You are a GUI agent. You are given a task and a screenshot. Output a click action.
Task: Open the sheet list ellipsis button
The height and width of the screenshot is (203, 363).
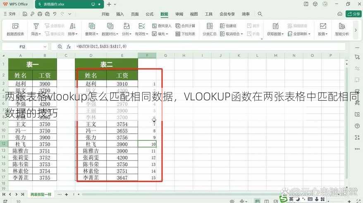pyautogui.click(x=60, y=194)
